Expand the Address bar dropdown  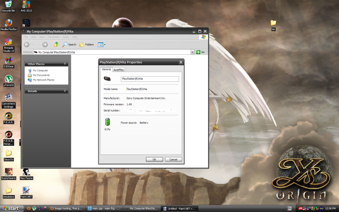click(192, 52)
